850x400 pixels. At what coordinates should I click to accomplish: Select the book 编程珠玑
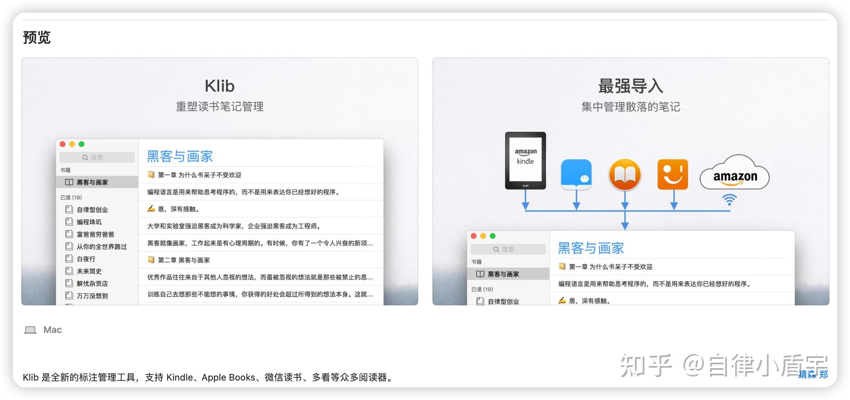[x=89, y=222]
